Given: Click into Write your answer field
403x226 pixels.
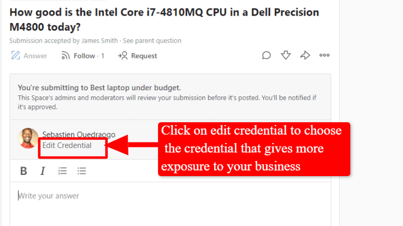Looking at the screenshot, I should pyautogui.click(x=170, y=204).
